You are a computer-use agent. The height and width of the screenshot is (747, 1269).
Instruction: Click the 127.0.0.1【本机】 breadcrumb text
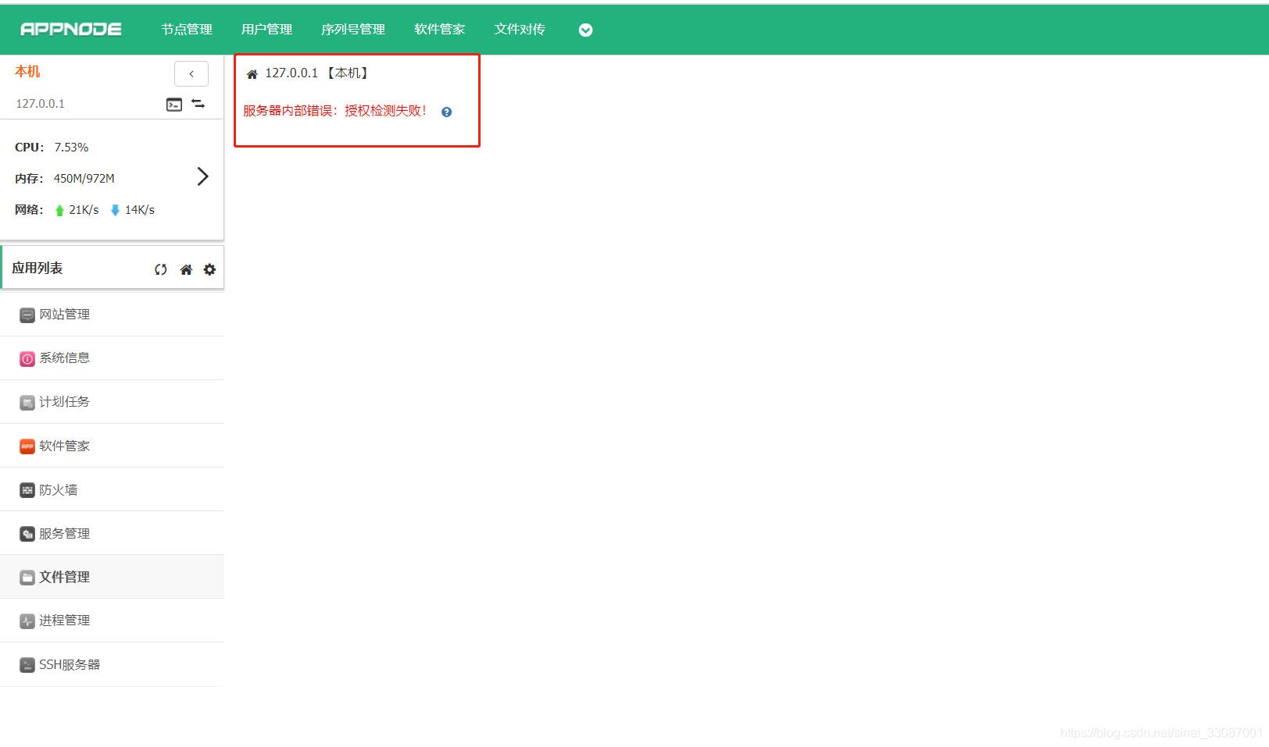tap(318, 73)
